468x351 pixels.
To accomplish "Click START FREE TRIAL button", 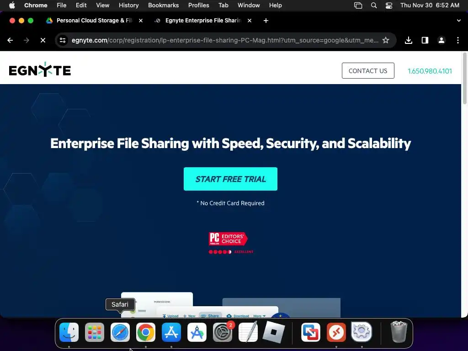I will tap(230, 179).
